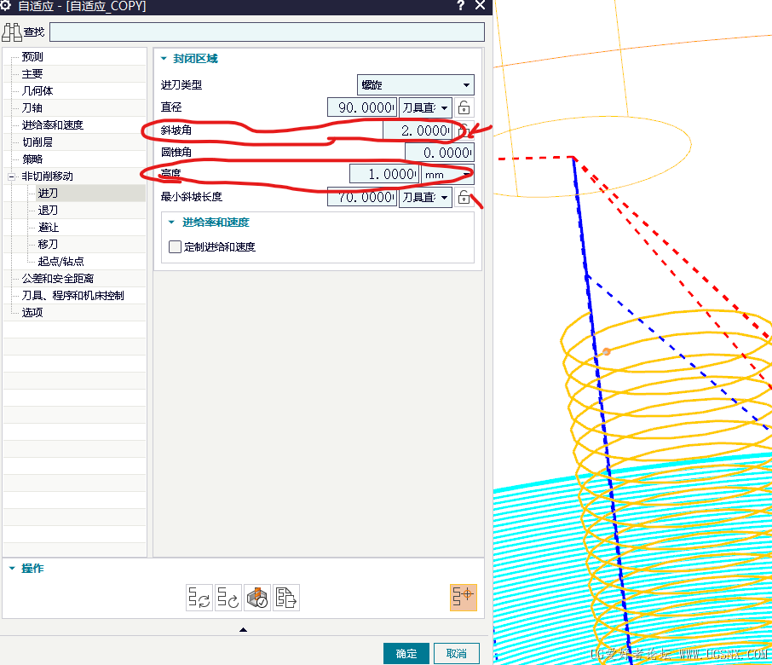
Task: Select 公差和安全距离 in the tree
Action: (58, 279)
